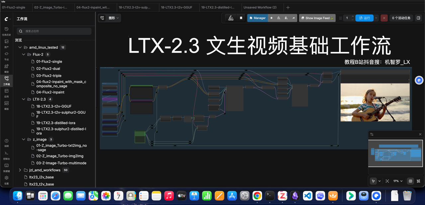Open the 说明 help icon in sidebar
Viewport: 425px width, 205px height.
coord(6,143)
